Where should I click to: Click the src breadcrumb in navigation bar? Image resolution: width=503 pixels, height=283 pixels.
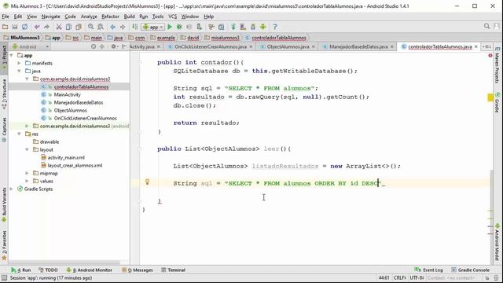[75, 38]
